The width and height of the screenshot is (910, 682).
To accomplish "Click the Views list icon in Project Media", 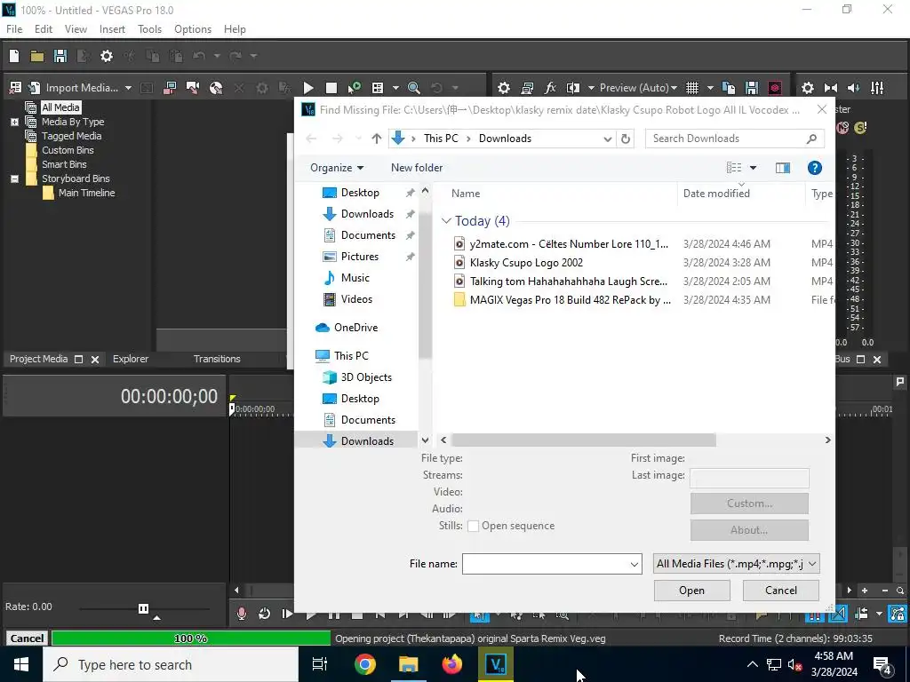I will click(378, 88).
